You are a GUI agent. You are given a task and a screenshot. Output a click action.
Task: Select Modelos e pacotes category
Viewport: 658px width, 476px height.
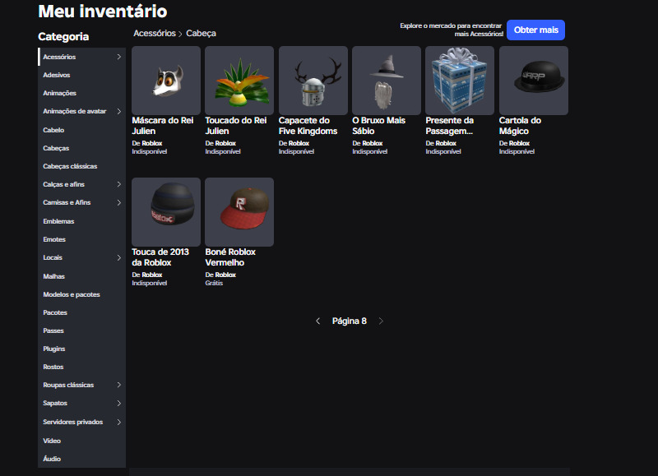(81, 294)
